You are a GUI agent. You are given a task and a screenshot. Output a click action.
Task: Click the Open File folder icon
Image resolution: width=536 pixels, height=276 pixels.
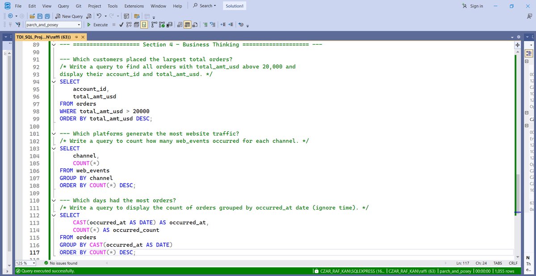[x=33, y=16]
